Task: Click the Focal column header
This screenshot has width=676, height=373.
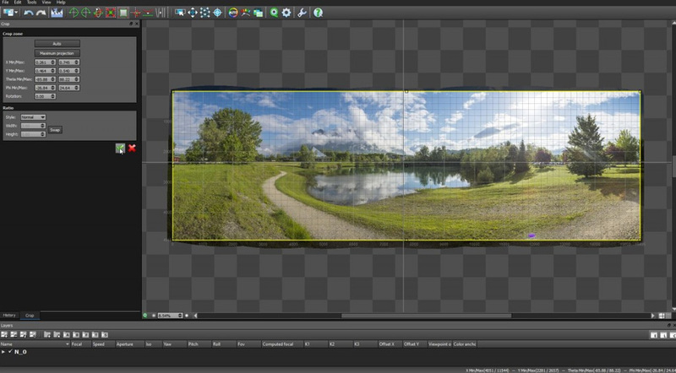Action: [x=81, y=344]
